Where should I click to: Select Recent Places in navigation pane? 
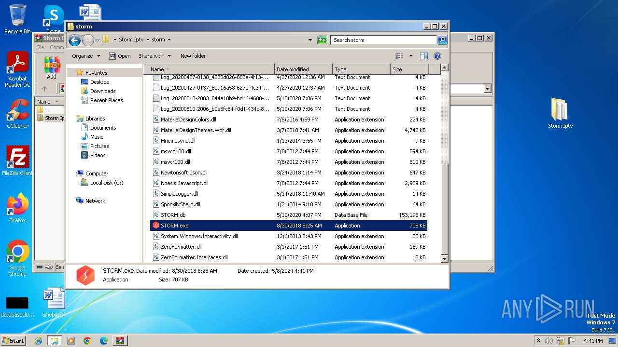(x=106, y=100)
